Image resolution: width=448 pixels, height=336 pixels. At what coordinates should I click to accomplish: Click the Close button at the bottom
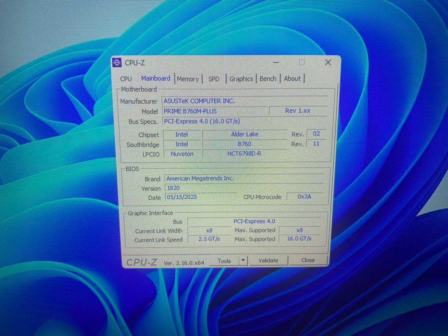(308, 260)
